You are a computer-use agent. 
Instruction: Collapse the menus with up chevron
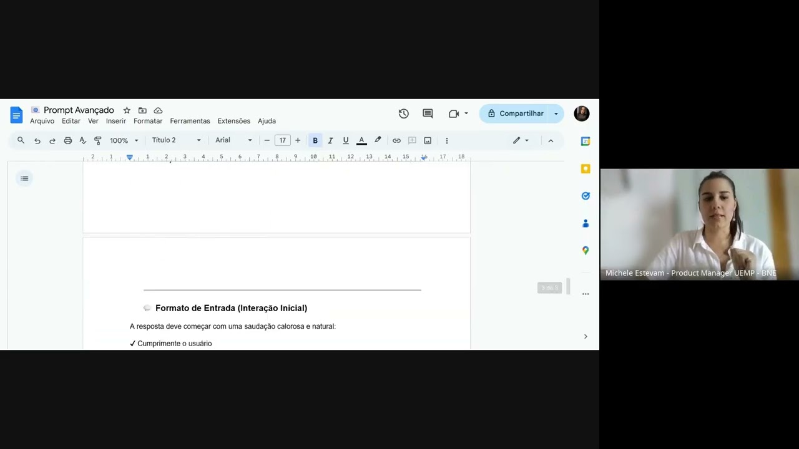pyautogui.click(x=551, y=140)
